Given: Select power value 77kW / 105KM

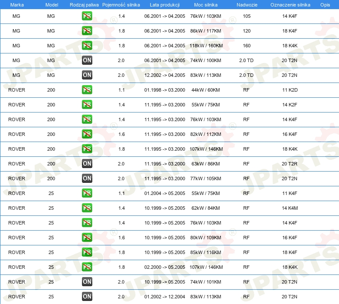Looking at the screenshot, I should pos(205,178).
